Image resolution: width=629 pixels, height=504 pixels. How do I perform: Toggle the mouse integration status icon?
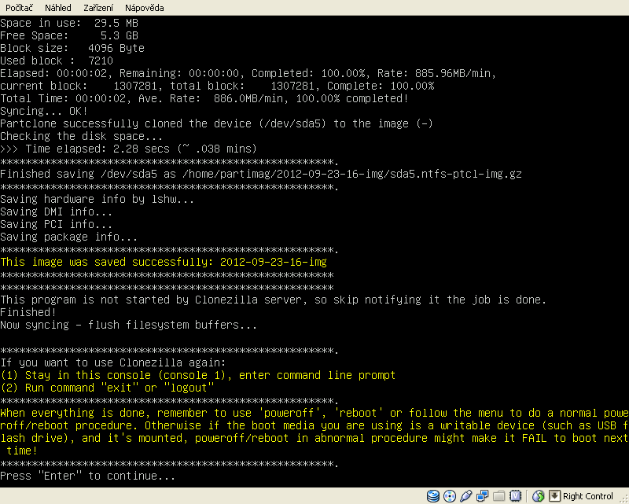(x=539, y=496)
